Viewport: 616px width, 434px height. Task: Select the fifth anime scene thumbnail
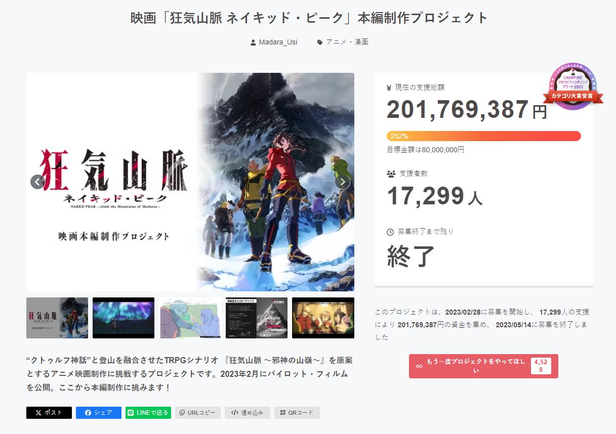pyautogui.click(x=323, y=318)
